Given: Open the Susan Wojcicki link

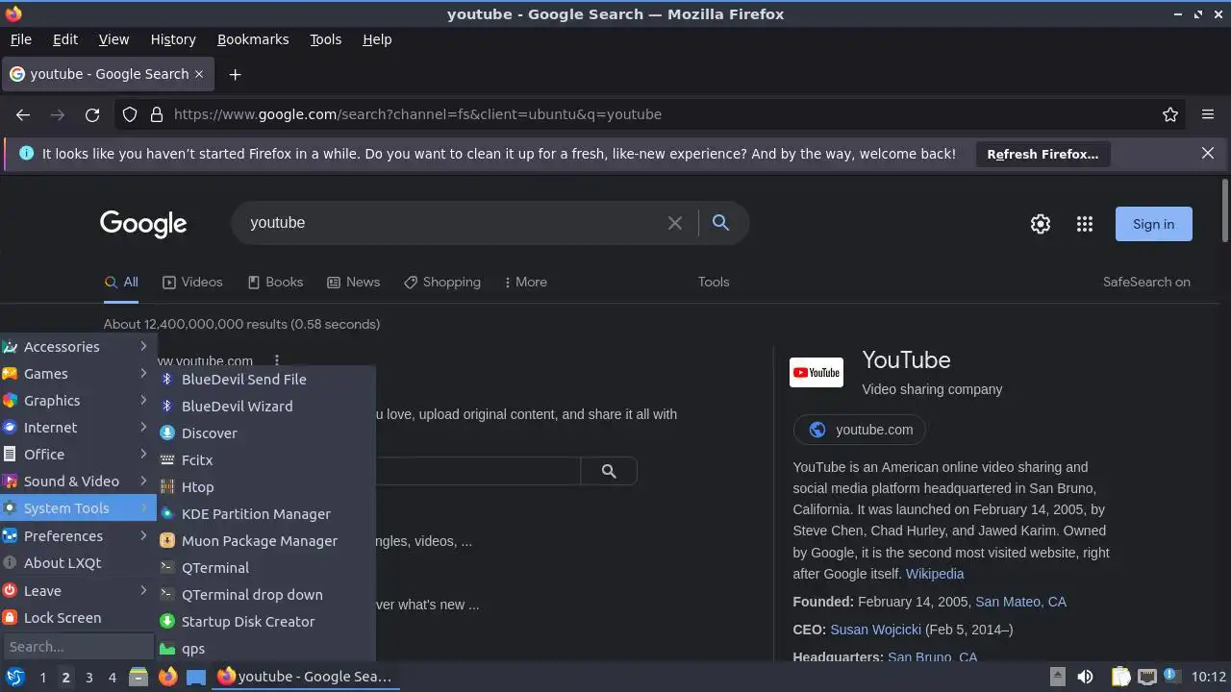Looking at the screenshot, I should pos(875,630).
